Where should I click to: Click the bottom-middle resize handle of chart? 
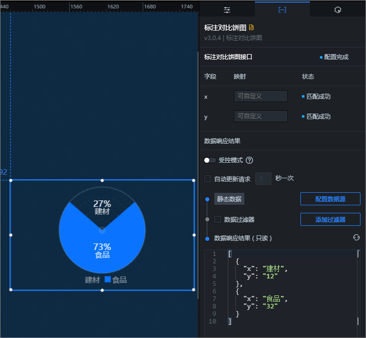(x=102, y=290)
